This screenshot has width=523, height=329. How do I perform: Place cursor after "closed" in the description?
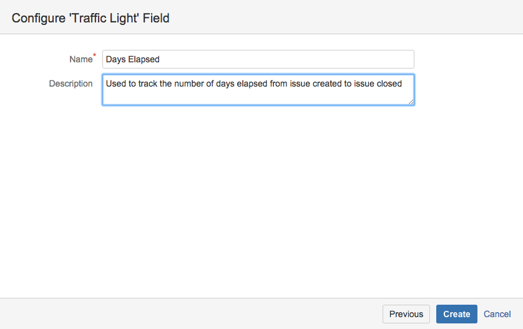click(403, 83)
